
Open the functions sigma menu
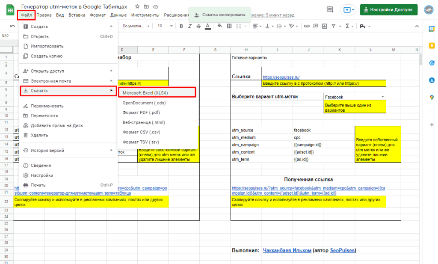point(349,26)
